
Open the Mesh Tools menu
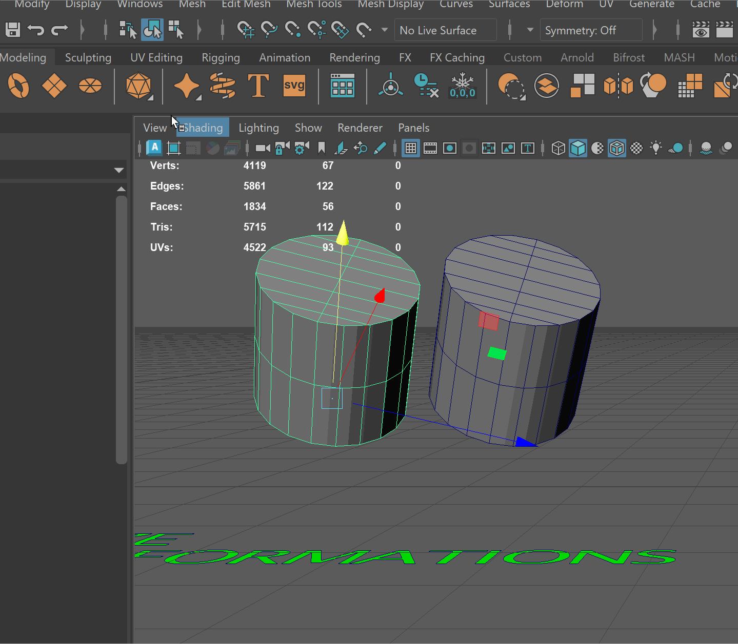coord(314,4)
